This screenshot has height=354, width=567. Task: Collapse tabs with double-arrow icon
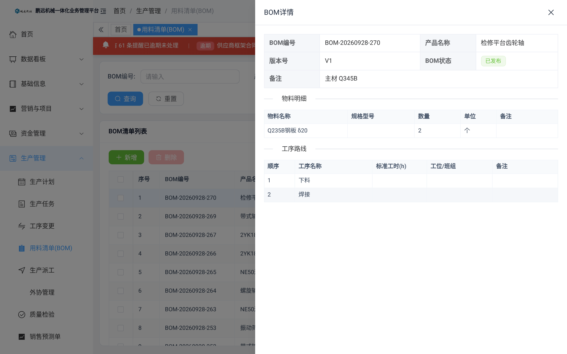point(101,29)
